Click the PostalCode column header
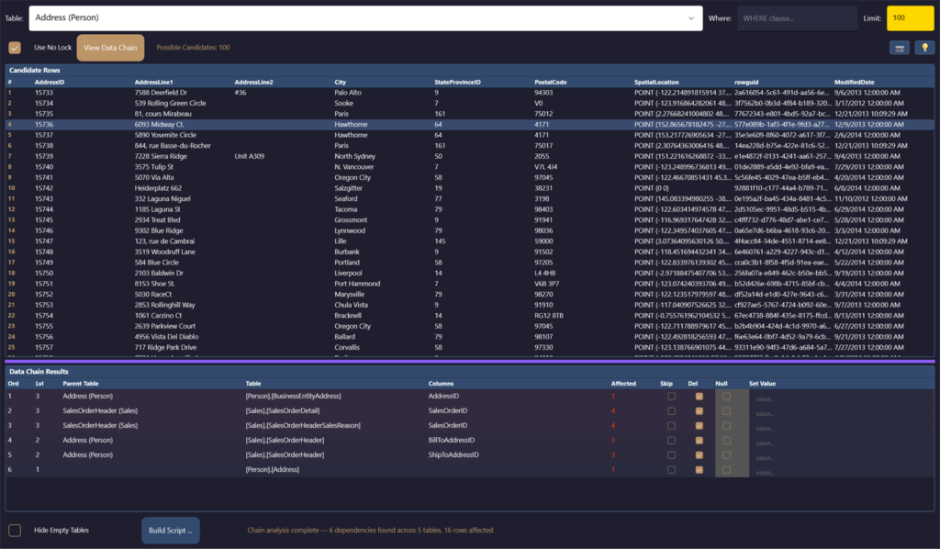The height and width of the screenshot is (549, 940). [551, 82]
